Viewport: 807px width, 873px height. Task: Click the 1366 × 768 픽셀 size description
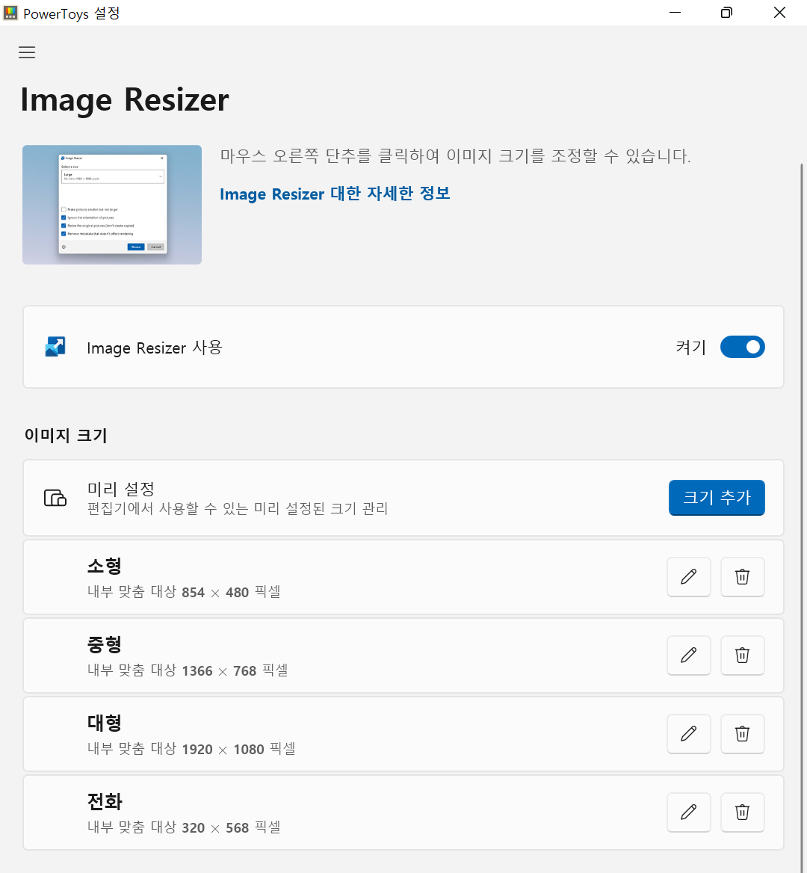(x=188, y=670)
